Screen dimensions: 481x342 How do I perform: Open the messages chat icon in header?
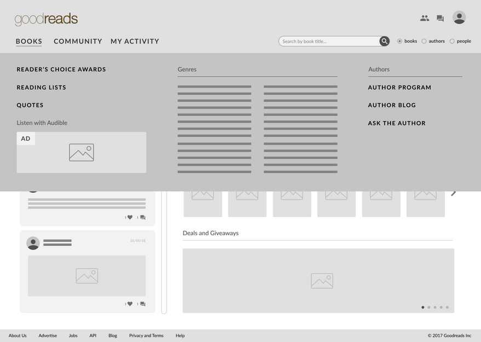click(440, 19)
